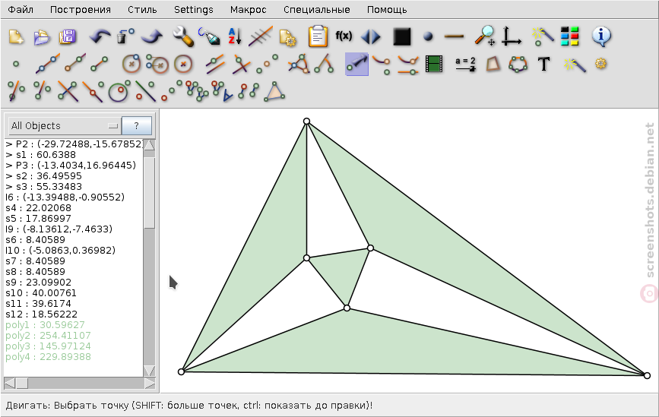
Task: Select the line through two points tool
Action: click(x=47, y=65)
